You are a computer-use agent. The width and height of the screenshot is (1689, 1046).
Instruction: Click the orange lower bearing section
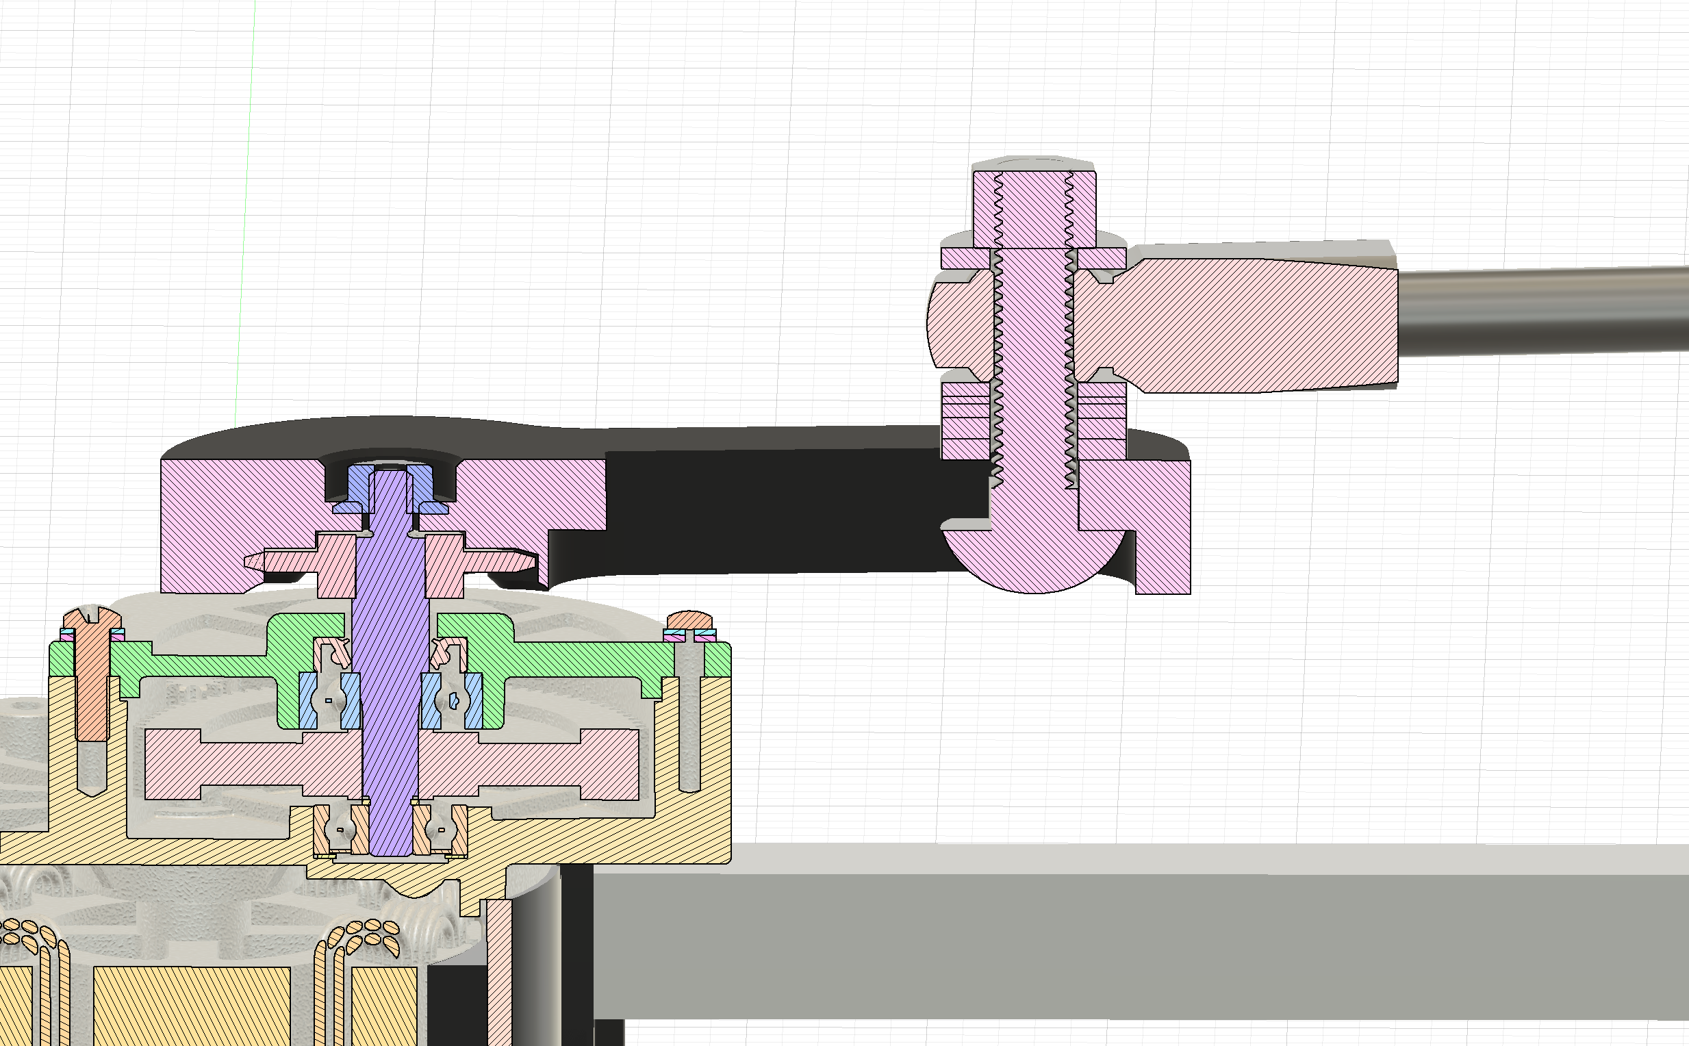[322, 830]
